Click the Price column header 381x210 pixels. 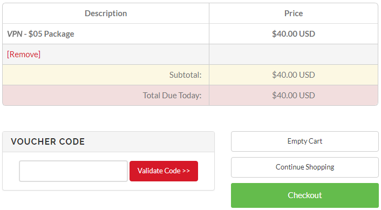pos(294,13)
